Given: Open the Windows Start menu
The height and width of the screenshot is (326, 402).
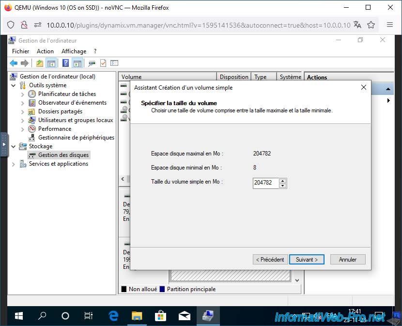Looking at the screenshot, I should coord(19,316).
